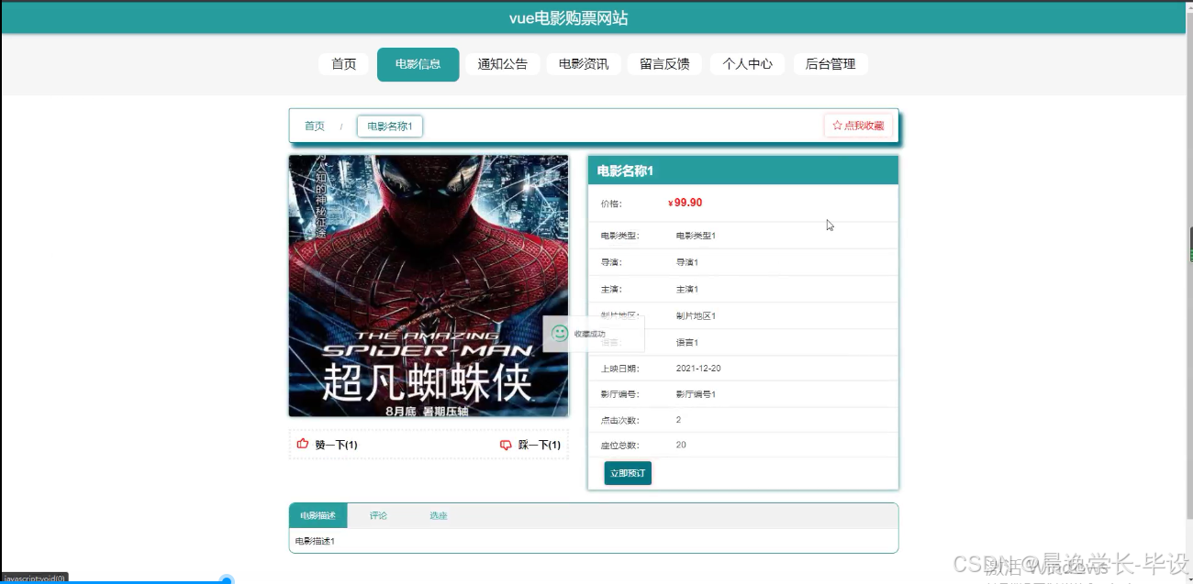Click the ¥99.90 price value
The width and height of the screenshot is (1193, 584).
click(686, 203)
